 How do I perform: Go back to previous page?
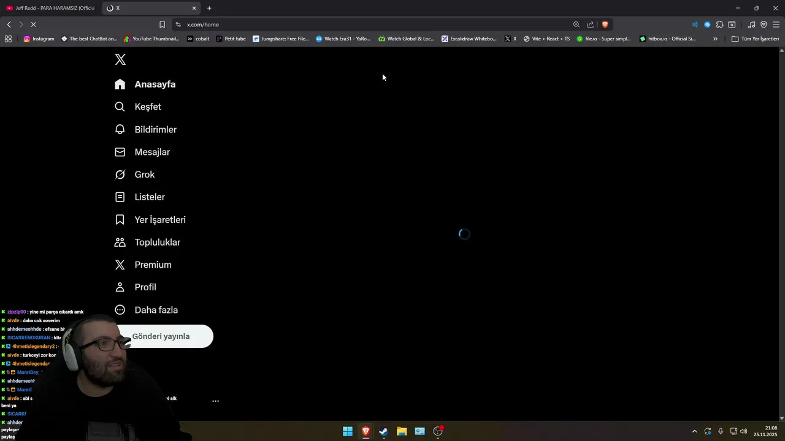(9, 24)
